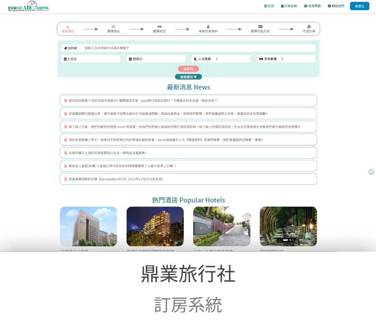Viewport: 376px width, 327px height.
Task: Click the 入住晚數 nights field
Action: coord(221,59)
